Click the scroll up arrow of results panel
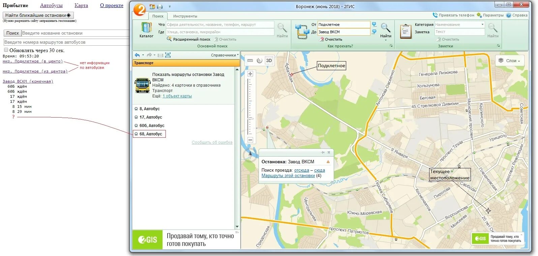 point(237,70)
